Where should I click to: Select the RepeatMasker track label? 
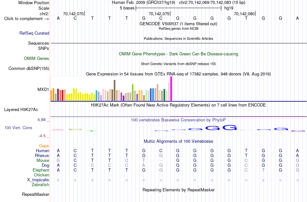36,194
